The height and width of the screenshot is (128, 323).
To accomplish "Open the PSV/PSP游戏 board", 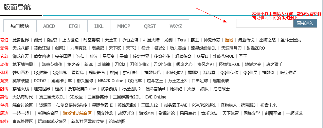I will (204, 105).
